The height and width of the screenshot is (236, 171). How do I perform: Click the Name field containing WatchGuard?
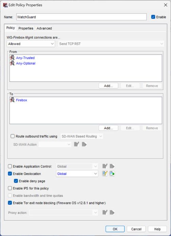(x=81, y=17)
